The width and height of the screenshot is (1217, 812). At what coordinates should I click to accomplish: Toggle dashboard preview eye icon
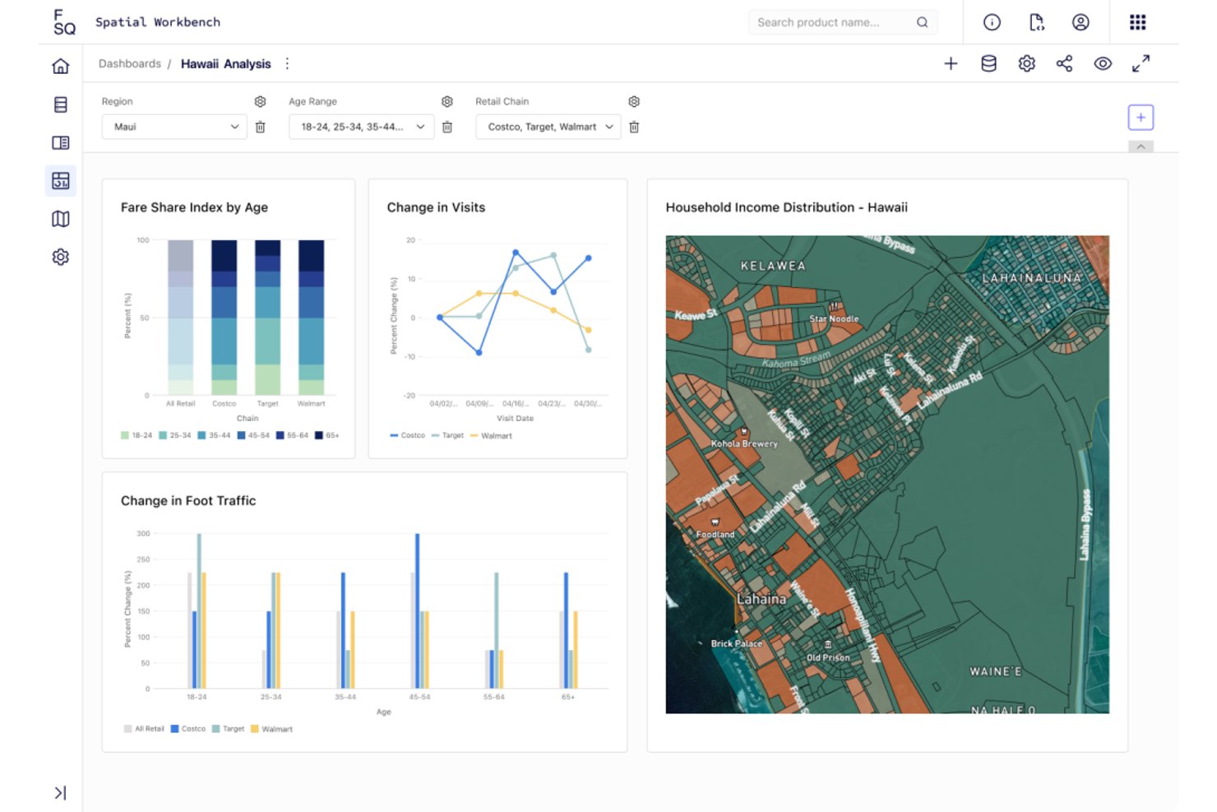click(x=1103, y=63)
